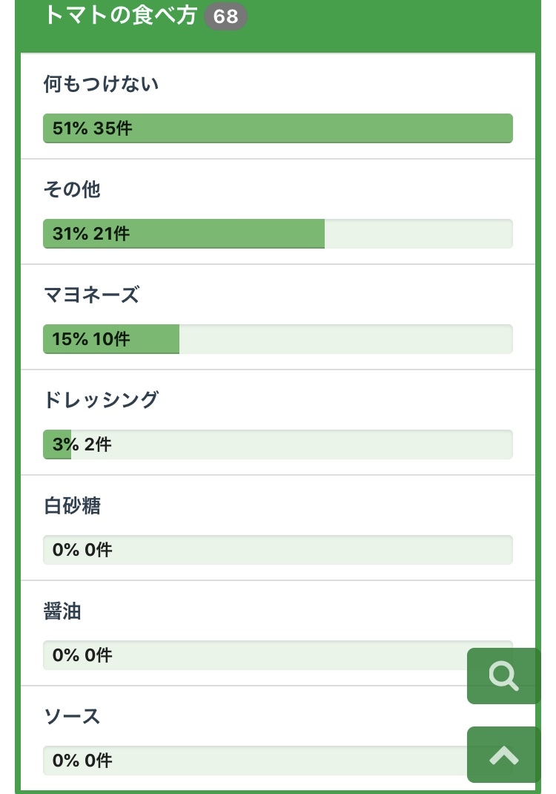Select the 白砂糖 option label

[x=72, y=506]
